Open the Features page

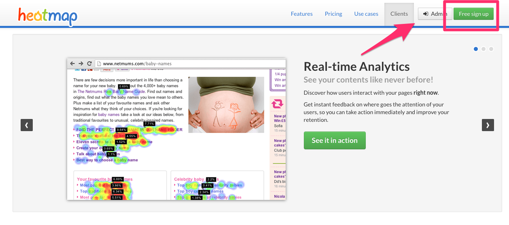pyautogui.click(x=301, y=14)
